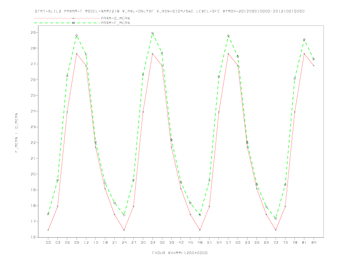This screenshot has width=342, height=264.
Task: Click x-axis forecast hour label 12
Action: click(86, 242)
